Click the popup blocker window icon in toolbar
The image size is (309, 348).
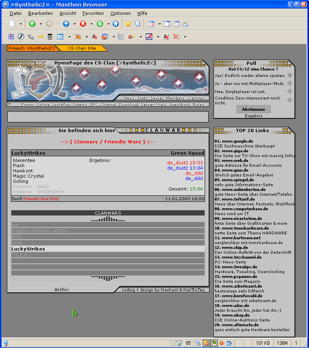click(x=105, y=37)
